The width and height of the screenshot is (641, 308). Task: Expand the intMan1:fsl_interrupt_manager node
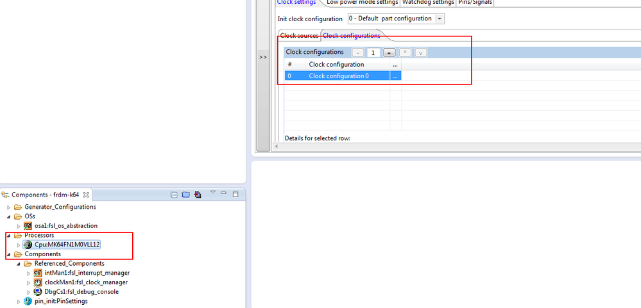click(29, 273)
